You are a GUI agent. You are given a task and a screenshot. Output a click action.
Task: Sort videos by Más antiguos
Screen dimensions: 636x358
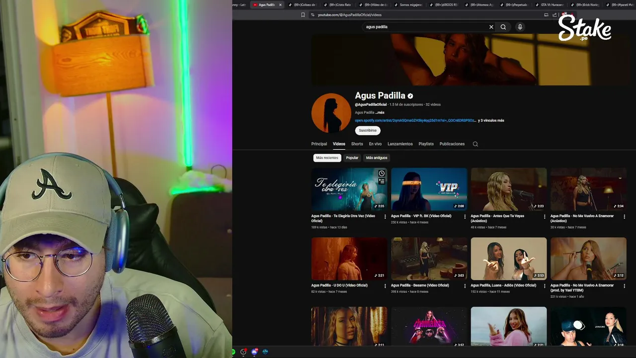[377, 158]
